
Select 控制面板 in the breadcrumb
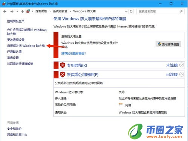coord(41,11)
